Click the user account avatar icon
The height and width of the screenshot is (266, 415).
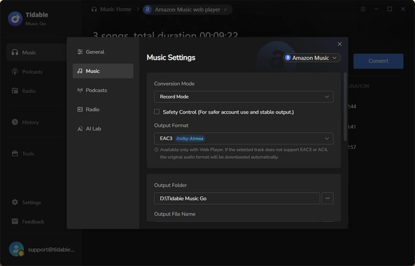16,249
